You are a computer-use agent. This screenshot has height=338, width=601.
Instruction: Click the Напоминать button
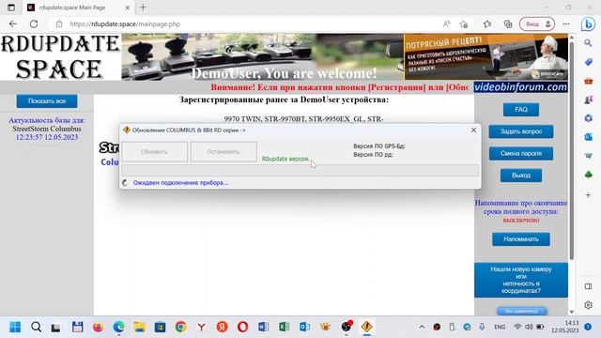pos(521,239)
